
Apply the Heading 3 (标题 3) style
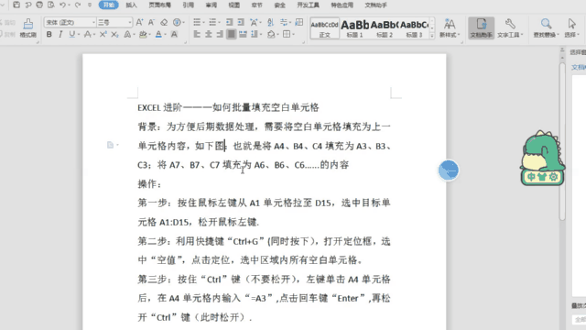pos(414,27)
